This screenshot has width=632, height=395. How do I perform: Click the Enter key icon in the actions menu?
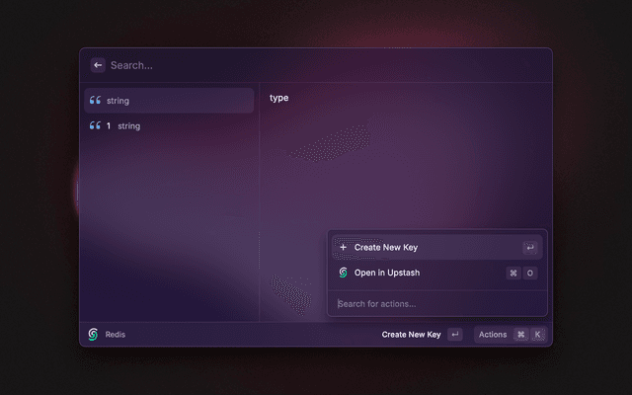click(x=530, y=248)
